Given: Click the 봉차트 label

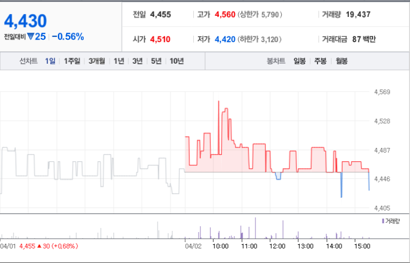Looking at the screenshot, I should 276,61.
